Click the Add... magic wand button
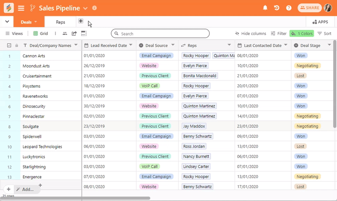The image size is (337, 201). [x=27, y=189]
